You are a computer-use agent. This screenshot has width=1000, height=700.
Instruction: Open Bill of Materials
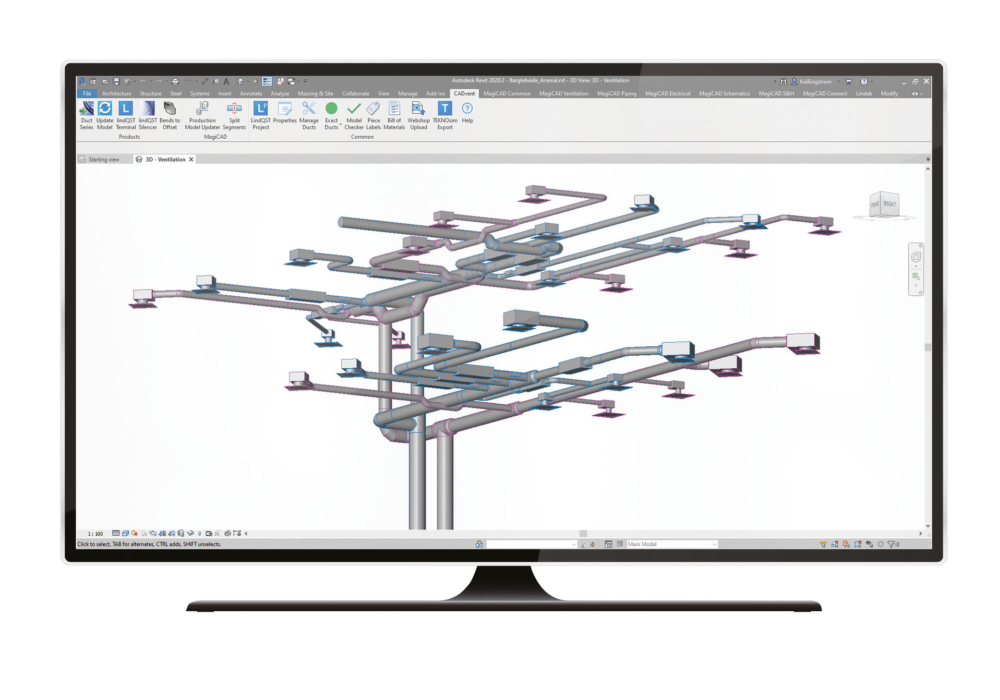tap(394, 115)
